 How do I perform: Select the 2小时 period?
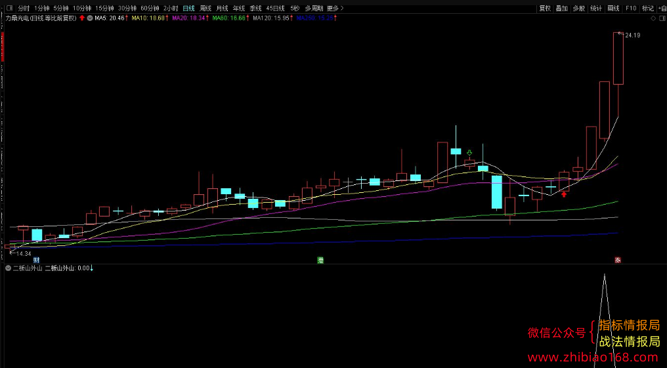point(171,8)
